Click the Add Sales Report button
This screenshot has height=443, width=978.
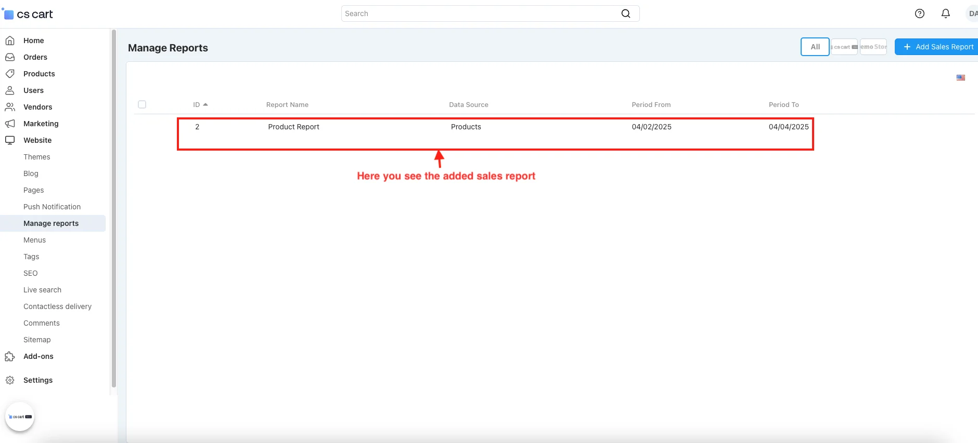(x=938, y=47)
